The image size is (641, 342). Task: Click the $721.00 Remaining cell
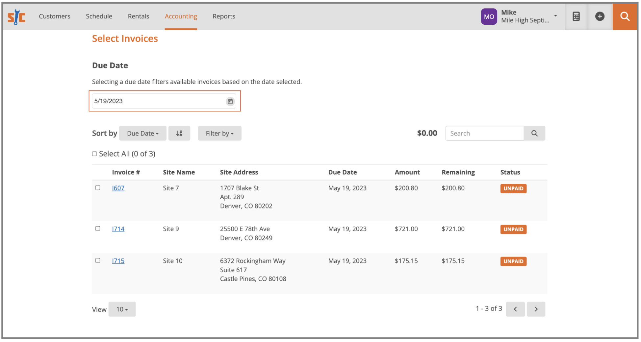coord(453,229)
